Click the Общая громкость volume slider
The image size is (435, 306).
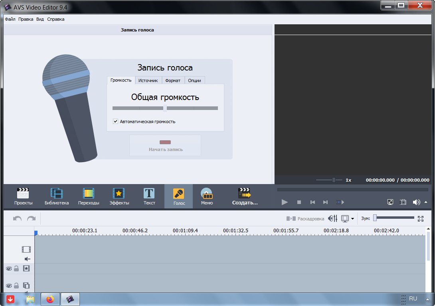(x=165, y=108)
